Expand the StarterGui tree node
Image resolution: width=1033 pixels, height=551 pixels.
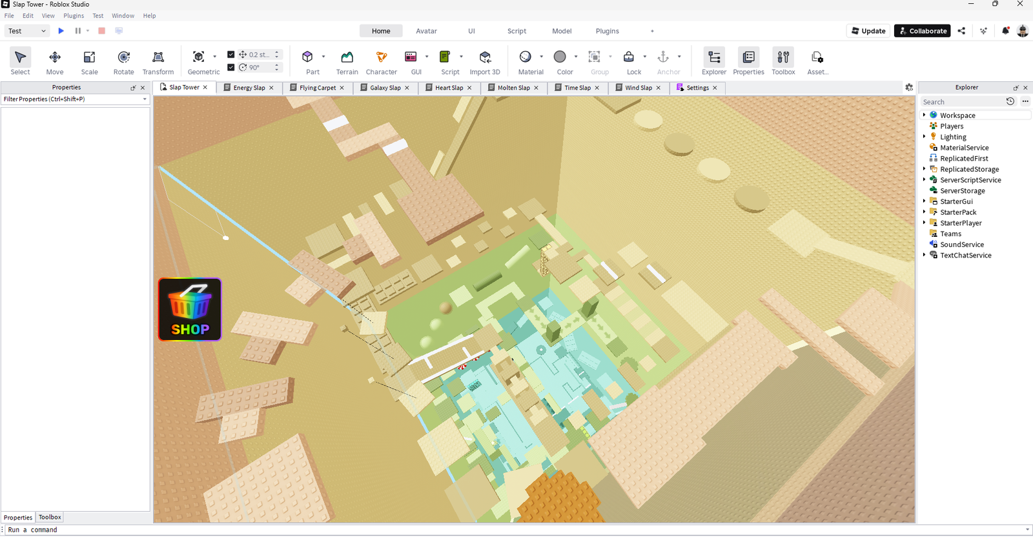click(x=924, y=201)
